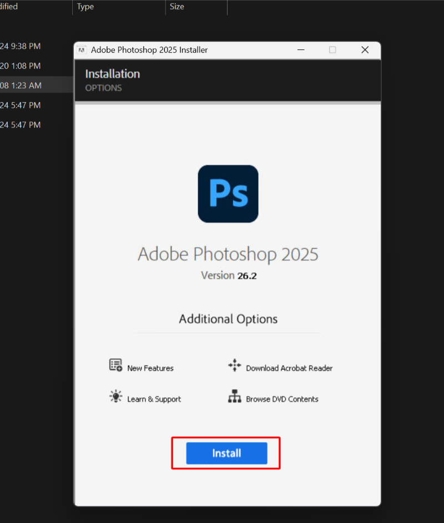This screenshot has width=444, height=523.
Task: Close the Photoshop 2025 Installer window
Action: click(365, 50)
